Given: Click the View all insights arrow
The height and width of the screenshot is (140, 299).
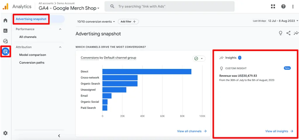Looking at the screenshot, I should [292, 131].
